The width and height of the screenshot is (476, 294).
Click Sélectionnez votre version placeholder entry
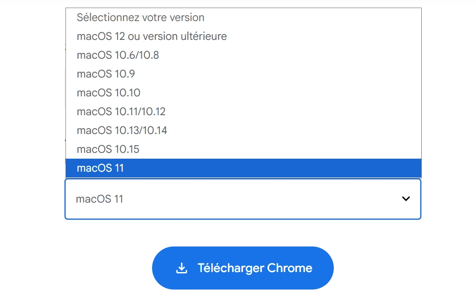141,17
